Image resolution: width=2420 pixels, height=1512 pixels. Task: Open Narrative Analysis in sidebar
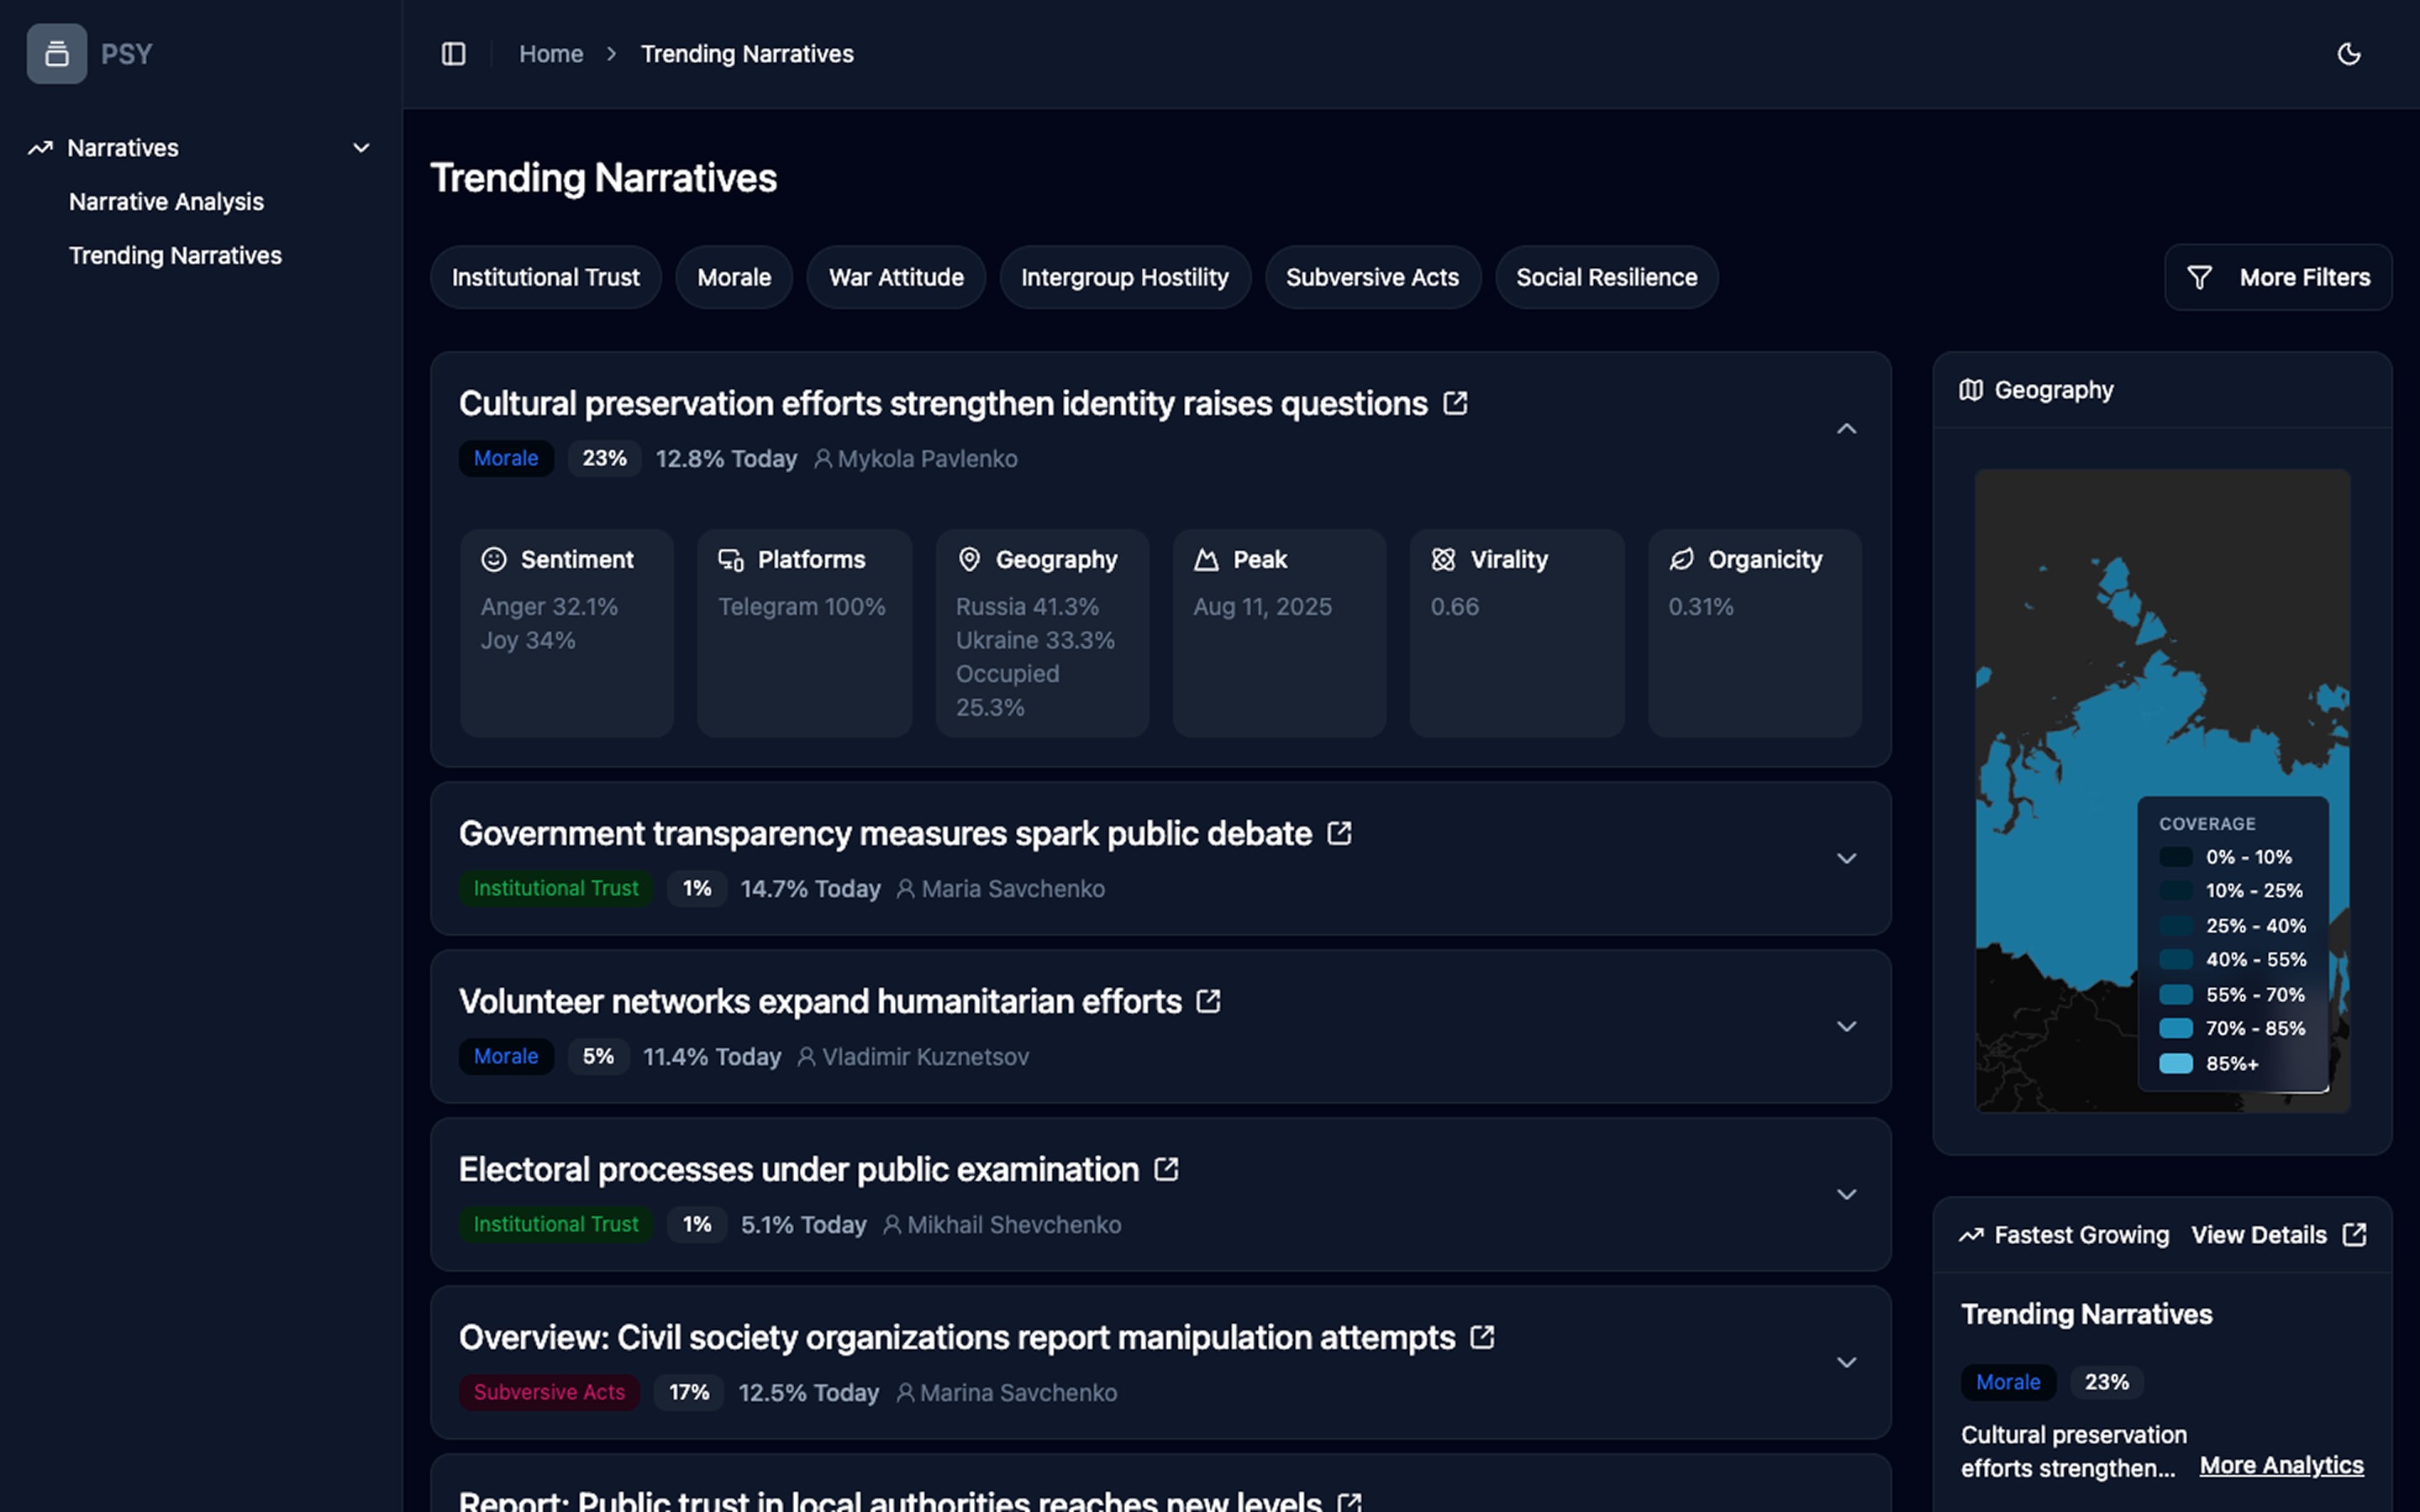point(166,202)
